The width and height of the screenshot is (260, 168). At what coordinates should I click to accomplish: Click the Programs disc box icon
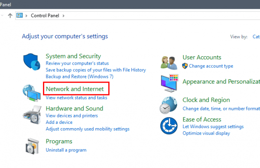32,146
